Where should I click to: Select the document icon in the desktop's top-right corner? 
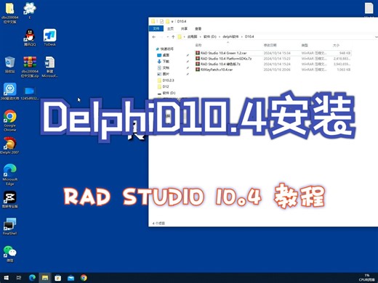pos(369,9)
